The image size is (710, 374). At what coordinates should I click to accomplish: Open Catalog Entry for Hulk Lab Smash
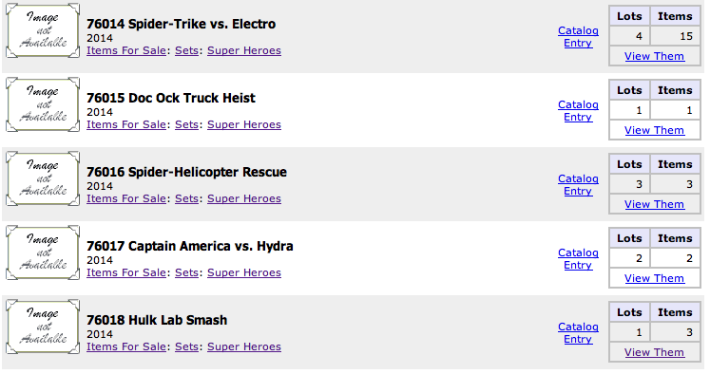tap(578, 333)
